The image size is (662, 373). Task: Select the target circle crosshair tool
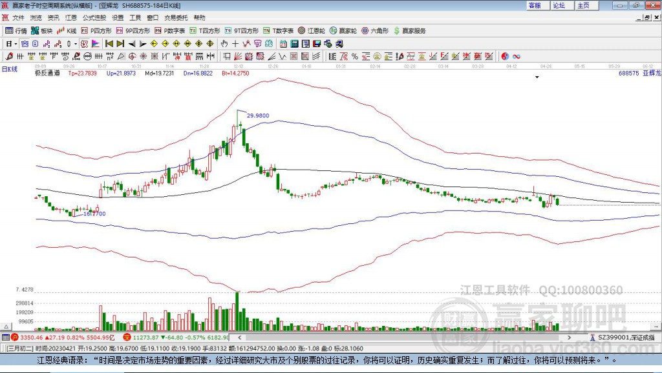click(132, 57)
